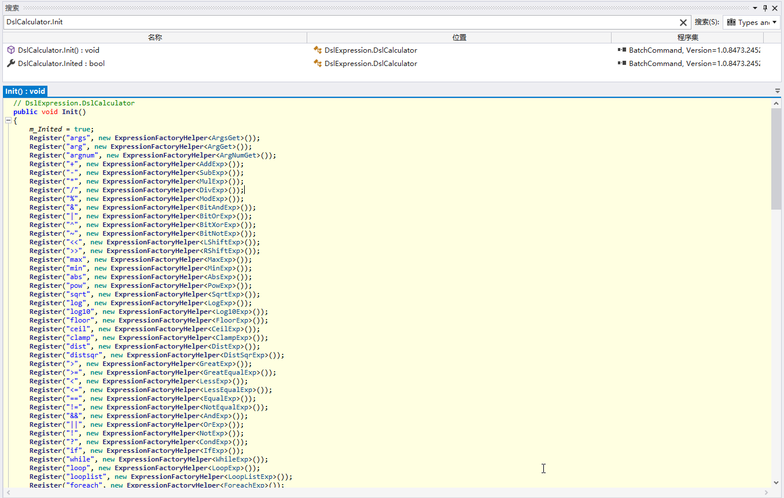Click assembly icon in first BatchCommand row
Viewport: 784px width, 498px height.
pyautogui.click(x=622, y=50)
